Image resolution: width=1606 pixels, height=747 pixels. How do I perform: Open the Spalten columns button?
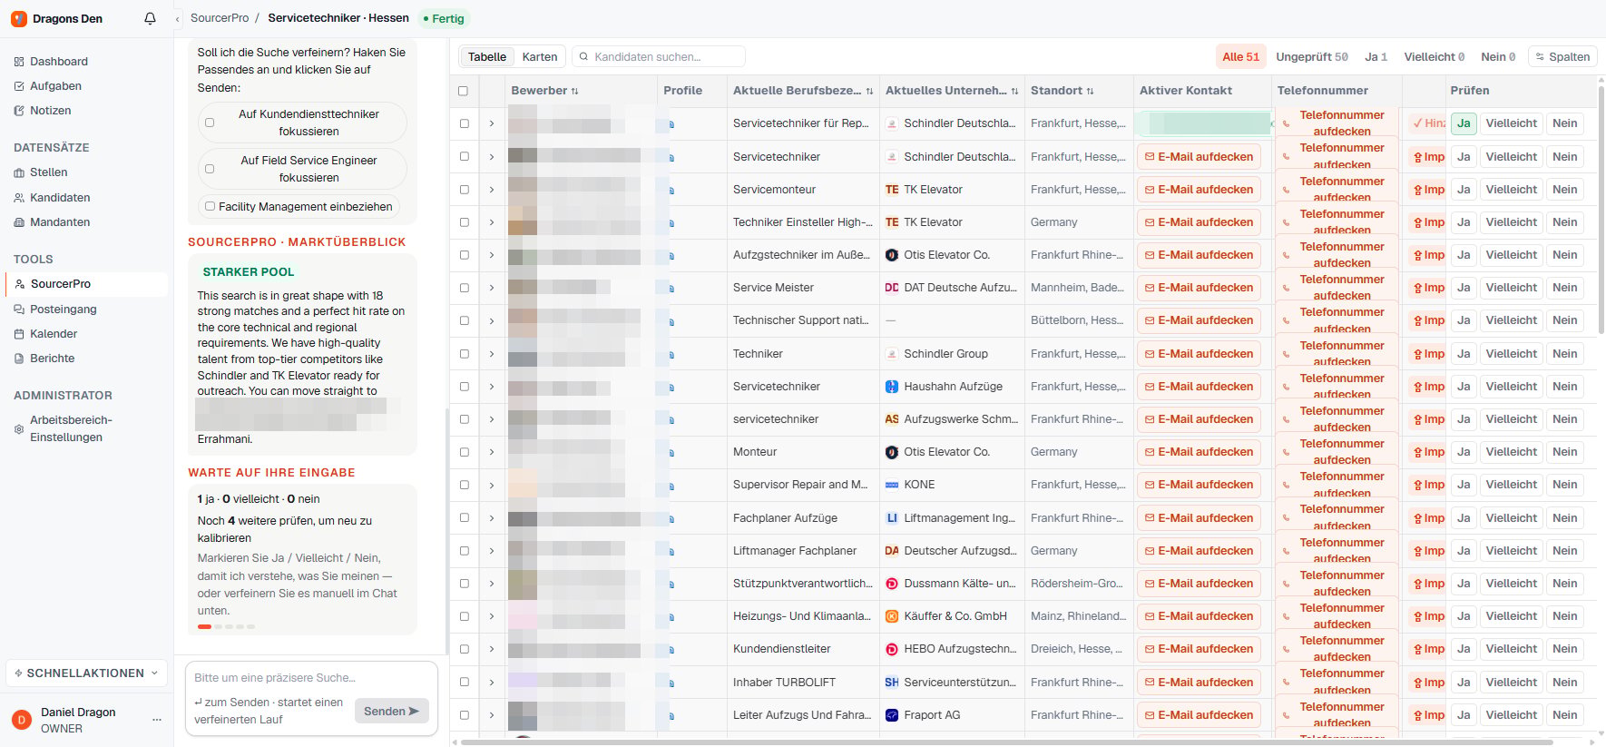(1562, 57)
